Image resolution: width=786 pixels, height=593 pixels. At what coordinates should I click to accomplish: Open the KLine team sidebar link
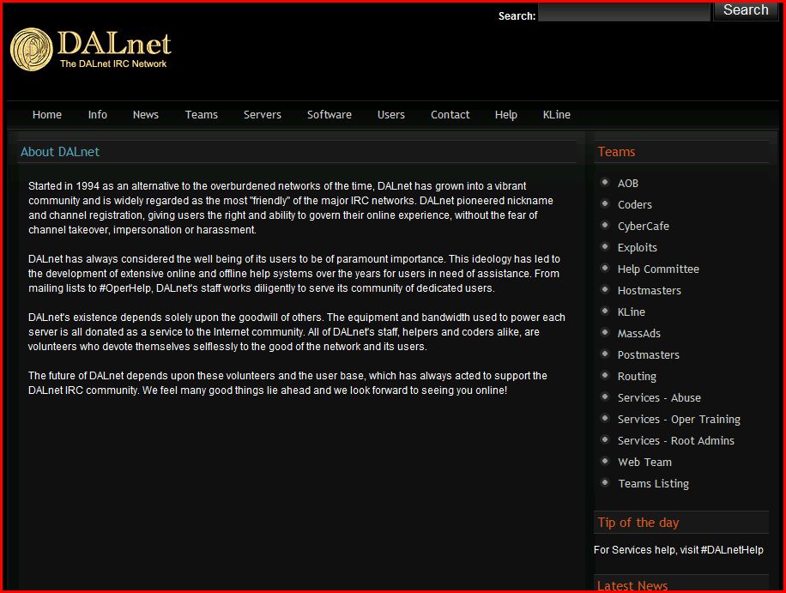(x=631, y=312)
